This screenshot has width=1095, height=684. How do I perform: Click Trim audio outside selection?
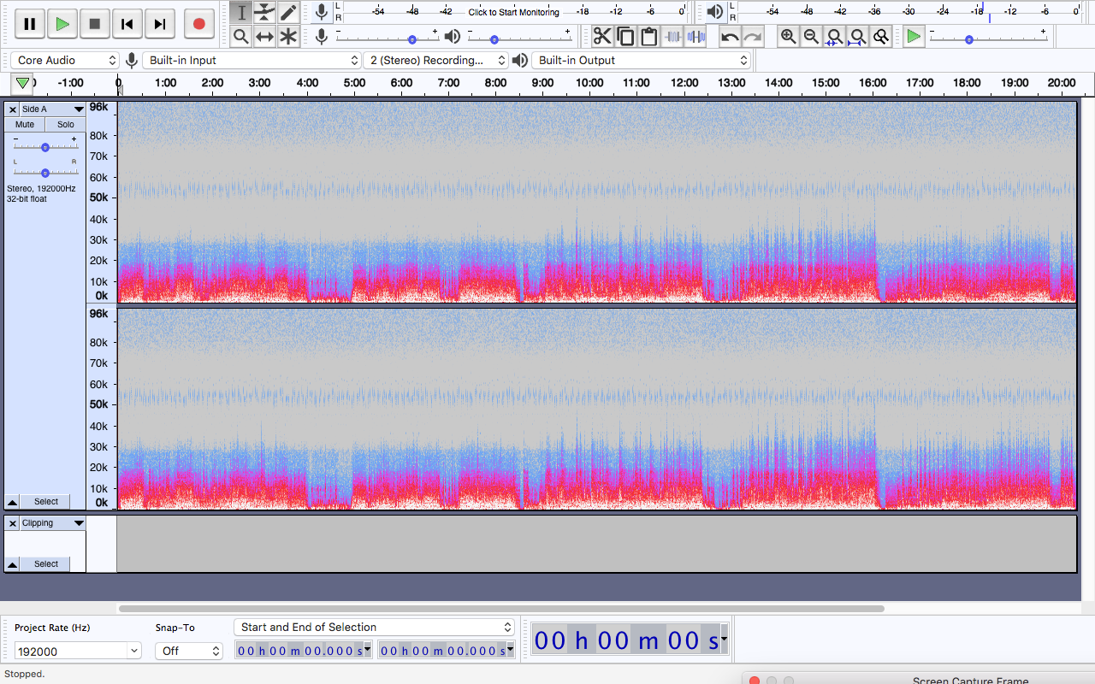(673, 36)
